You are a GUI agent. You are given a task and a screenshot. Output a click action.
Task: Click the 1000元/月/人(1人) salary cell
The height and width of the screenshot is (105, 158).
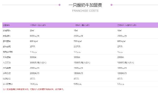(126, 62)
